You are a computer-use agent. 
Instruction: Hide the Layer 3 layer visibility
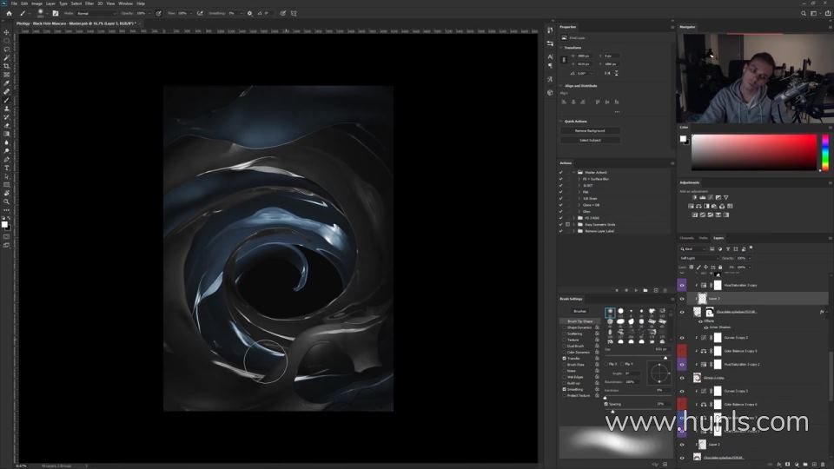click(682, 298)
